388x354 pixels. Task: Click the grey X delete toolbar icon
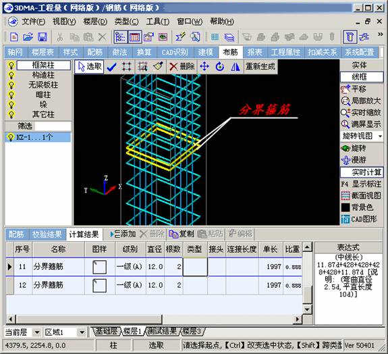(x=102, y=37)
